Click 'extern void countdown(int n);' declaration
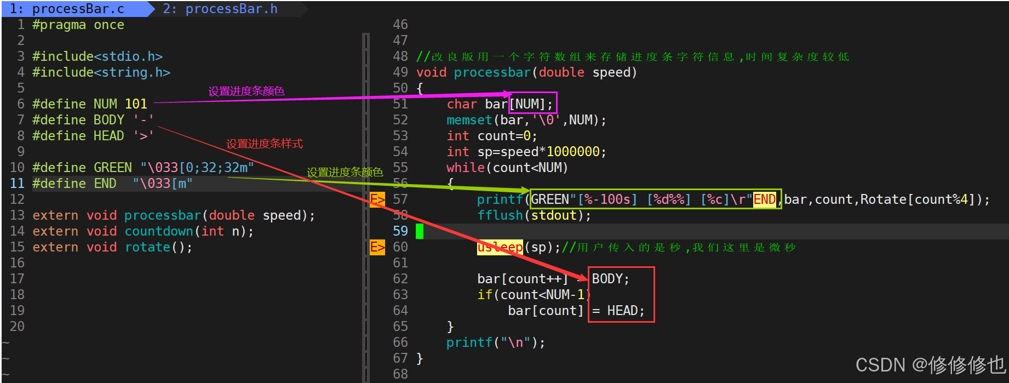This screenshot has width=1009, height=383. pyautogui.click(x=144, y=232)
